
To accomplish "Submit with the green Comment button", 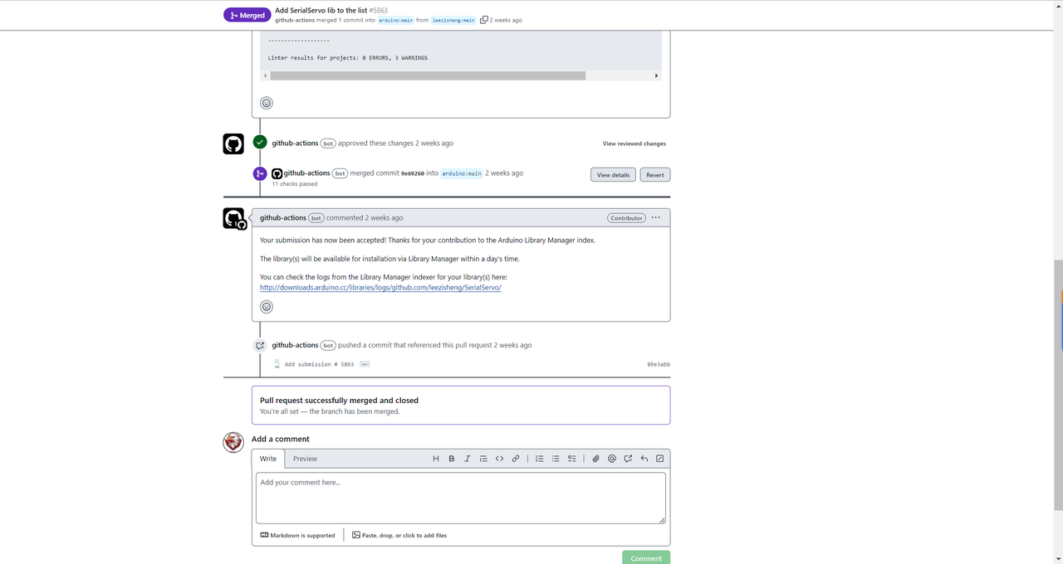I will pos(646,558).
